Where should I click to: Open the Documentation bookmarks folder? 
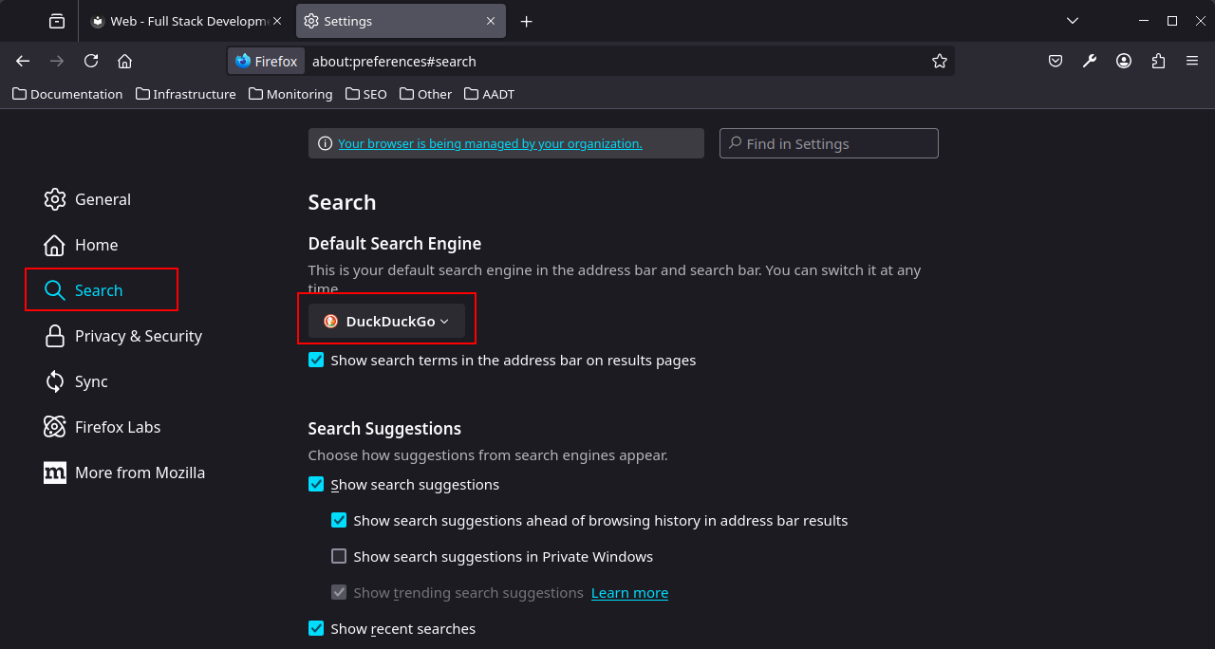tap(67, 94)
